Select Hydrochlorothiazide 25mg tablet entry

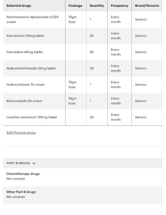click(x=31, y=68)
